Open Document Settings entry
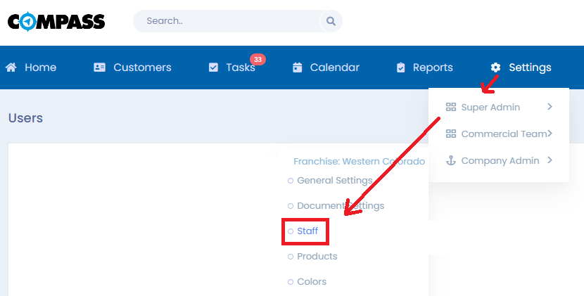Viewport: 584px width, 296px height. pos(340,205)
